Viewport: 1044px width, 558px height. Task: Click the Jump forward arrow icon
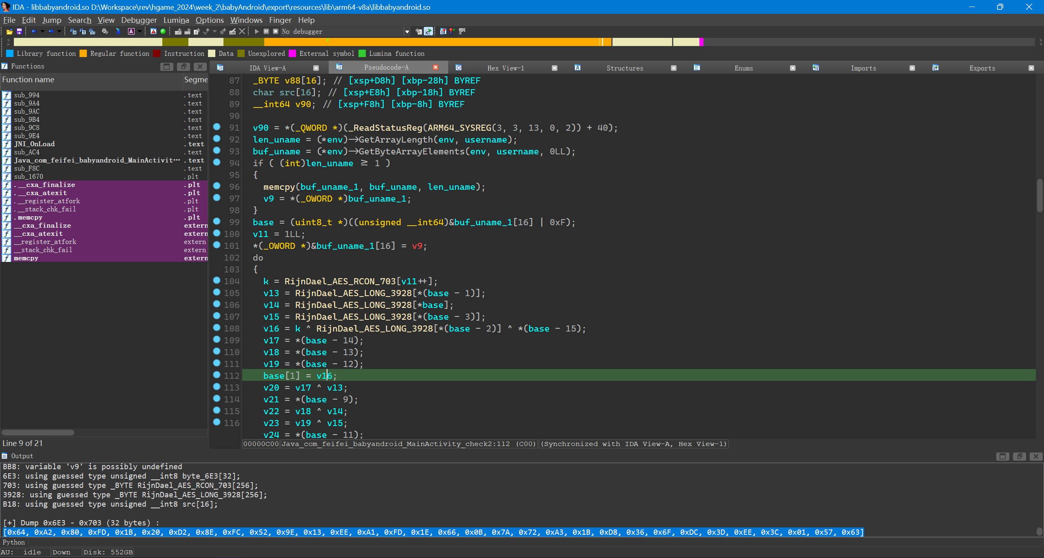pyautogui.click(x=51, y=31)
